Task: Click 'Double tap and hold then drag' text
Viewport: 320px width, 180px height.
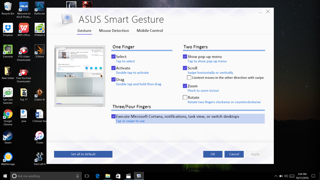Action: [139, 84]
